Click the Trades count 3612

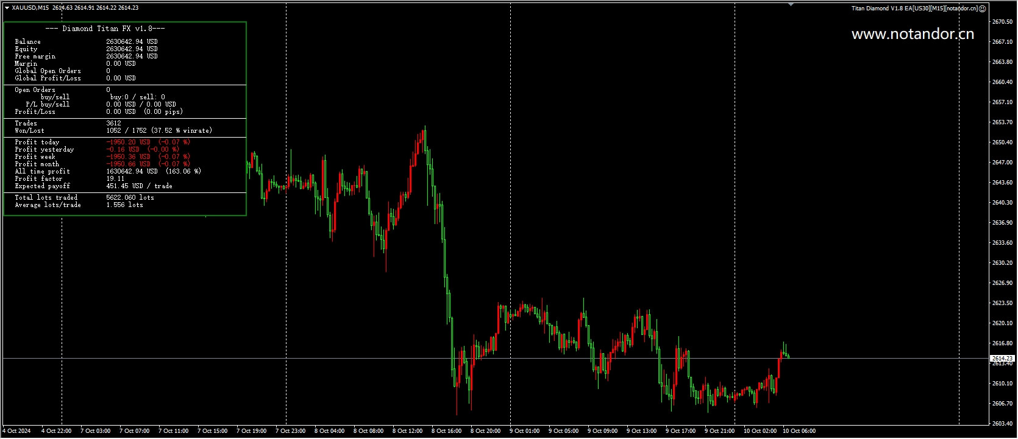(113, 124)
